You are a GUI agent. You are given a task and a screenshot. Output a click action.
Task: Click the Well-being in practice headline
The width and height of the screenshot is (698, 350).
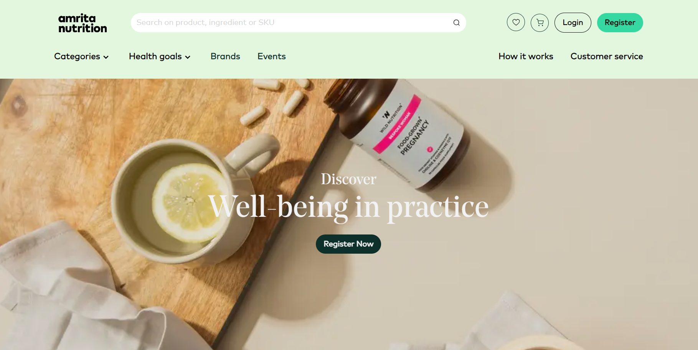[348, 207]
